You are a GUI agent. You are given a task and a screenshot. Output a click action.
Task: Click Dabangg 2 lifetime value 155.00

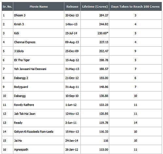(x=104, y=78)
